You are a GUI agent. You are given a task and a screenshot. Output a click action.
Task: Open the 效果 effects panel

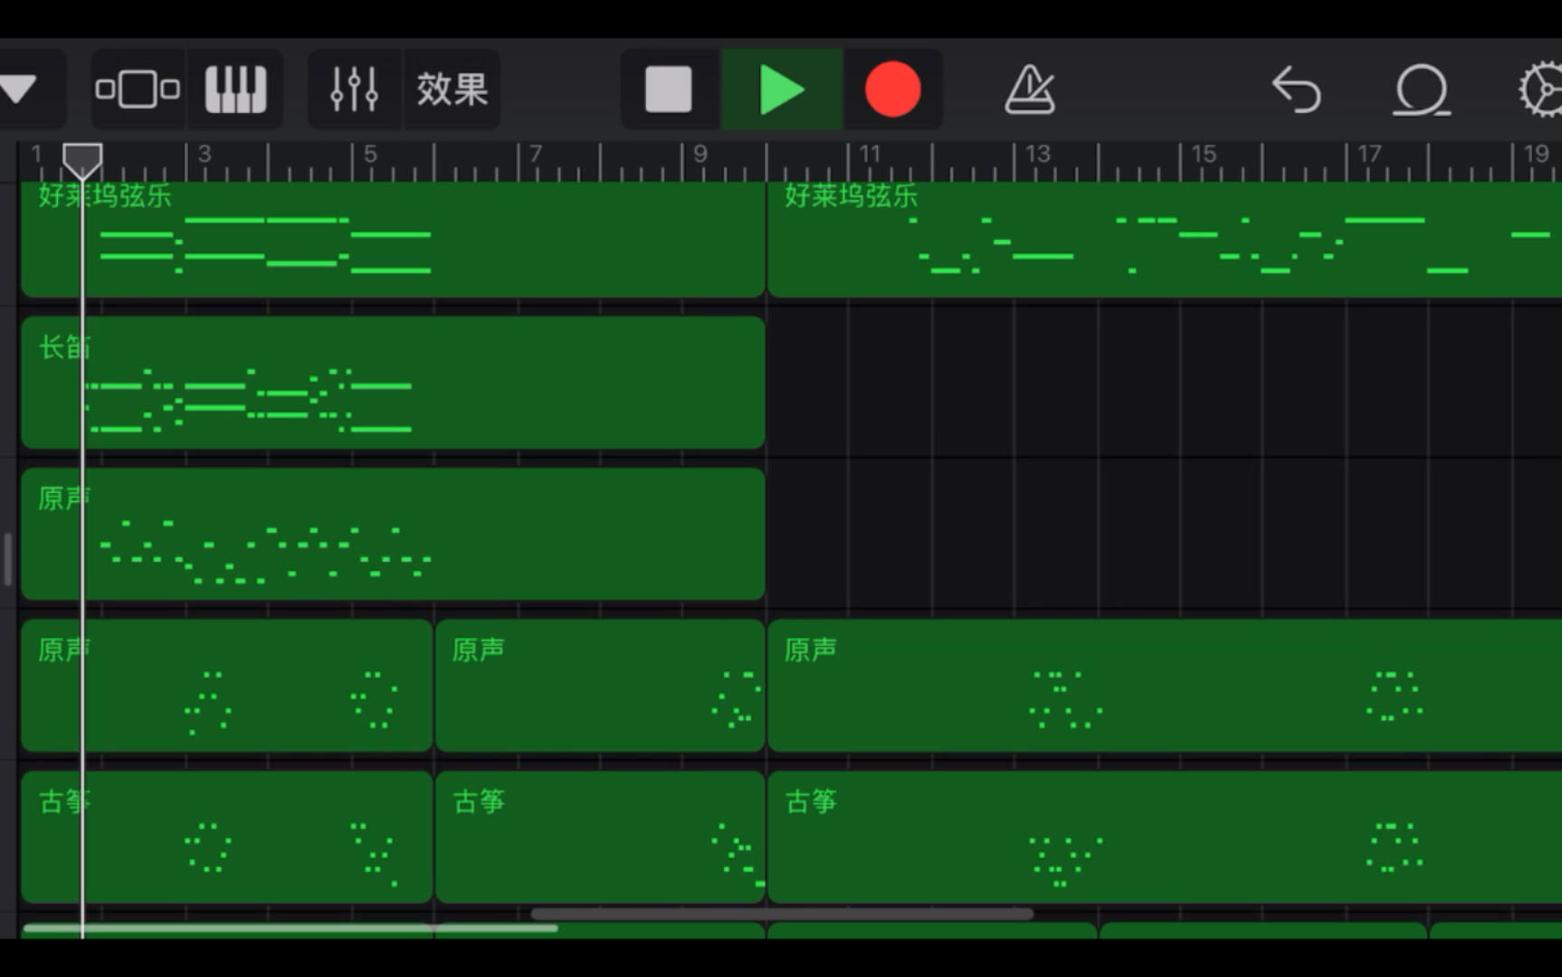point(452,90)
